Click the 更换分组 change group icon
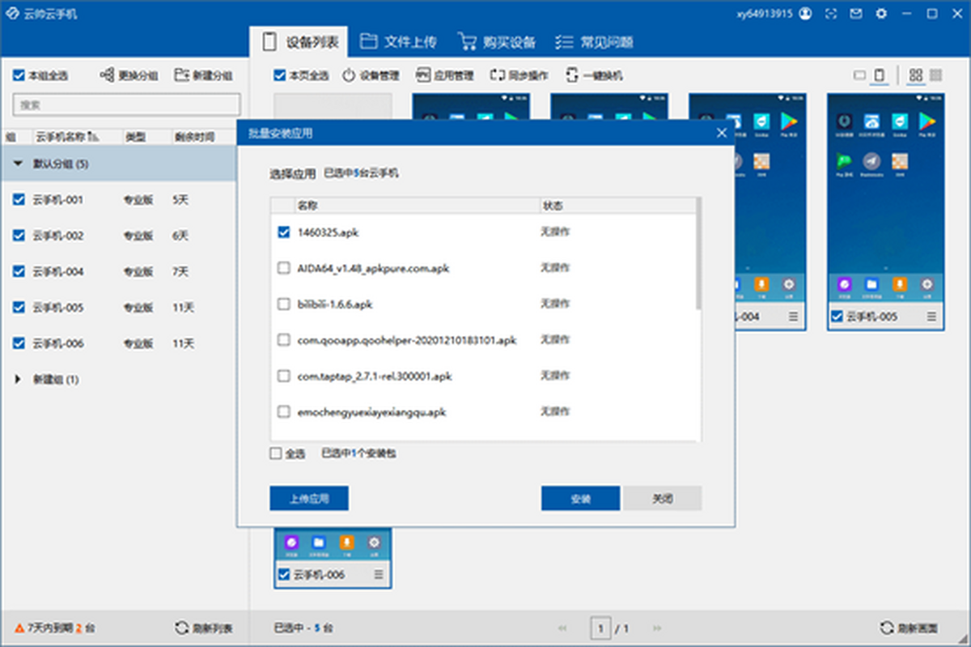This screenshot has width=971, height=647. 107,75
